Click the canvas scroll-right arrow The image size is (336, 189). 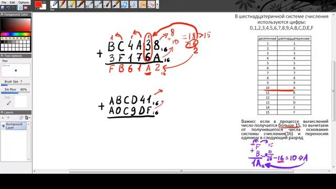[x=329, y=171]
